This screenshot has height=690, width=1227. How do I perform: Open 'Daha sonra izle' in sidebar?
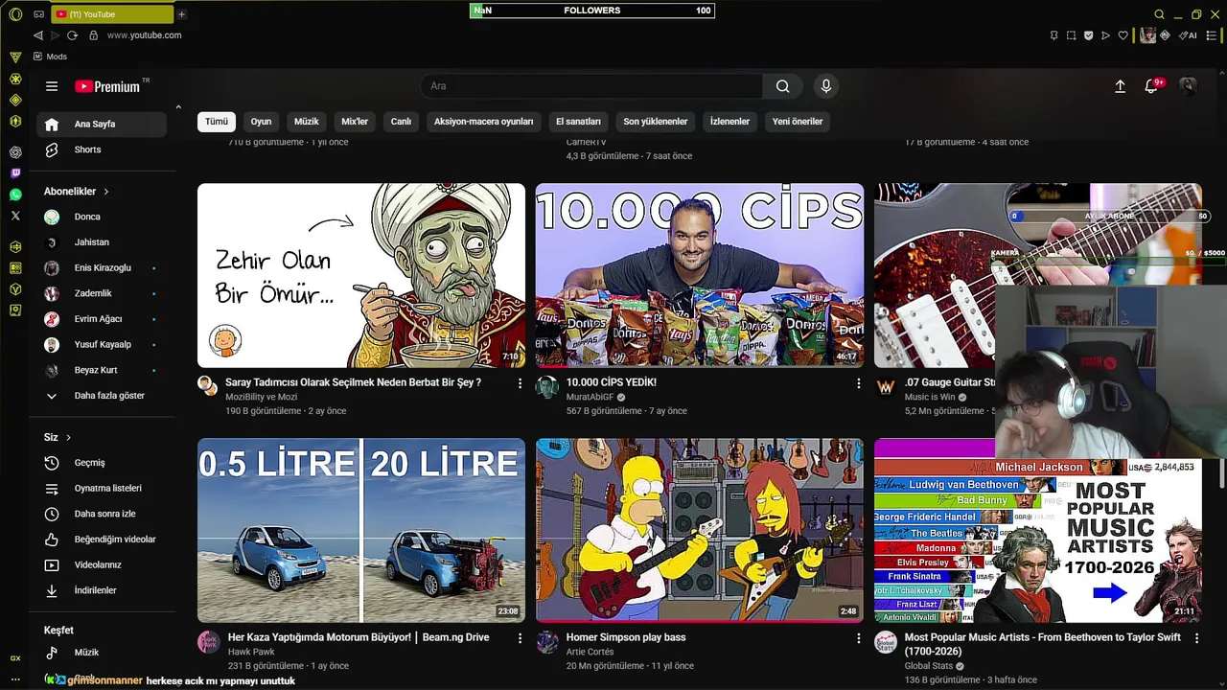click(102, 514)
